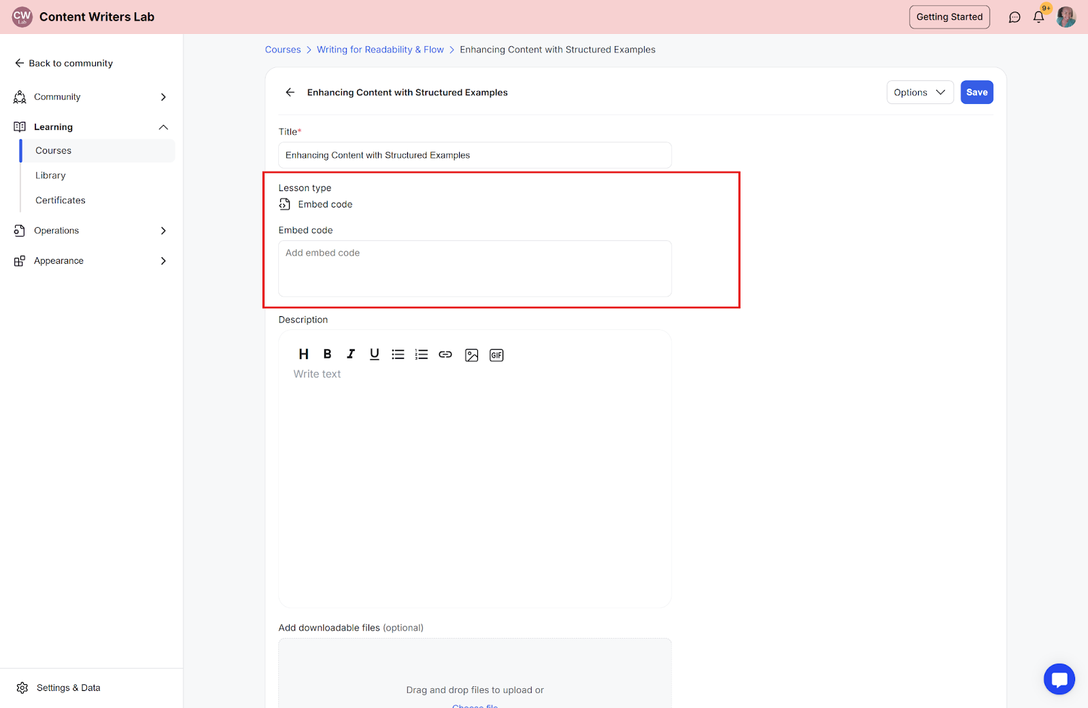Insert a GIF in description
Viewport: 1088px width, 708px height.
pos(496,355)
